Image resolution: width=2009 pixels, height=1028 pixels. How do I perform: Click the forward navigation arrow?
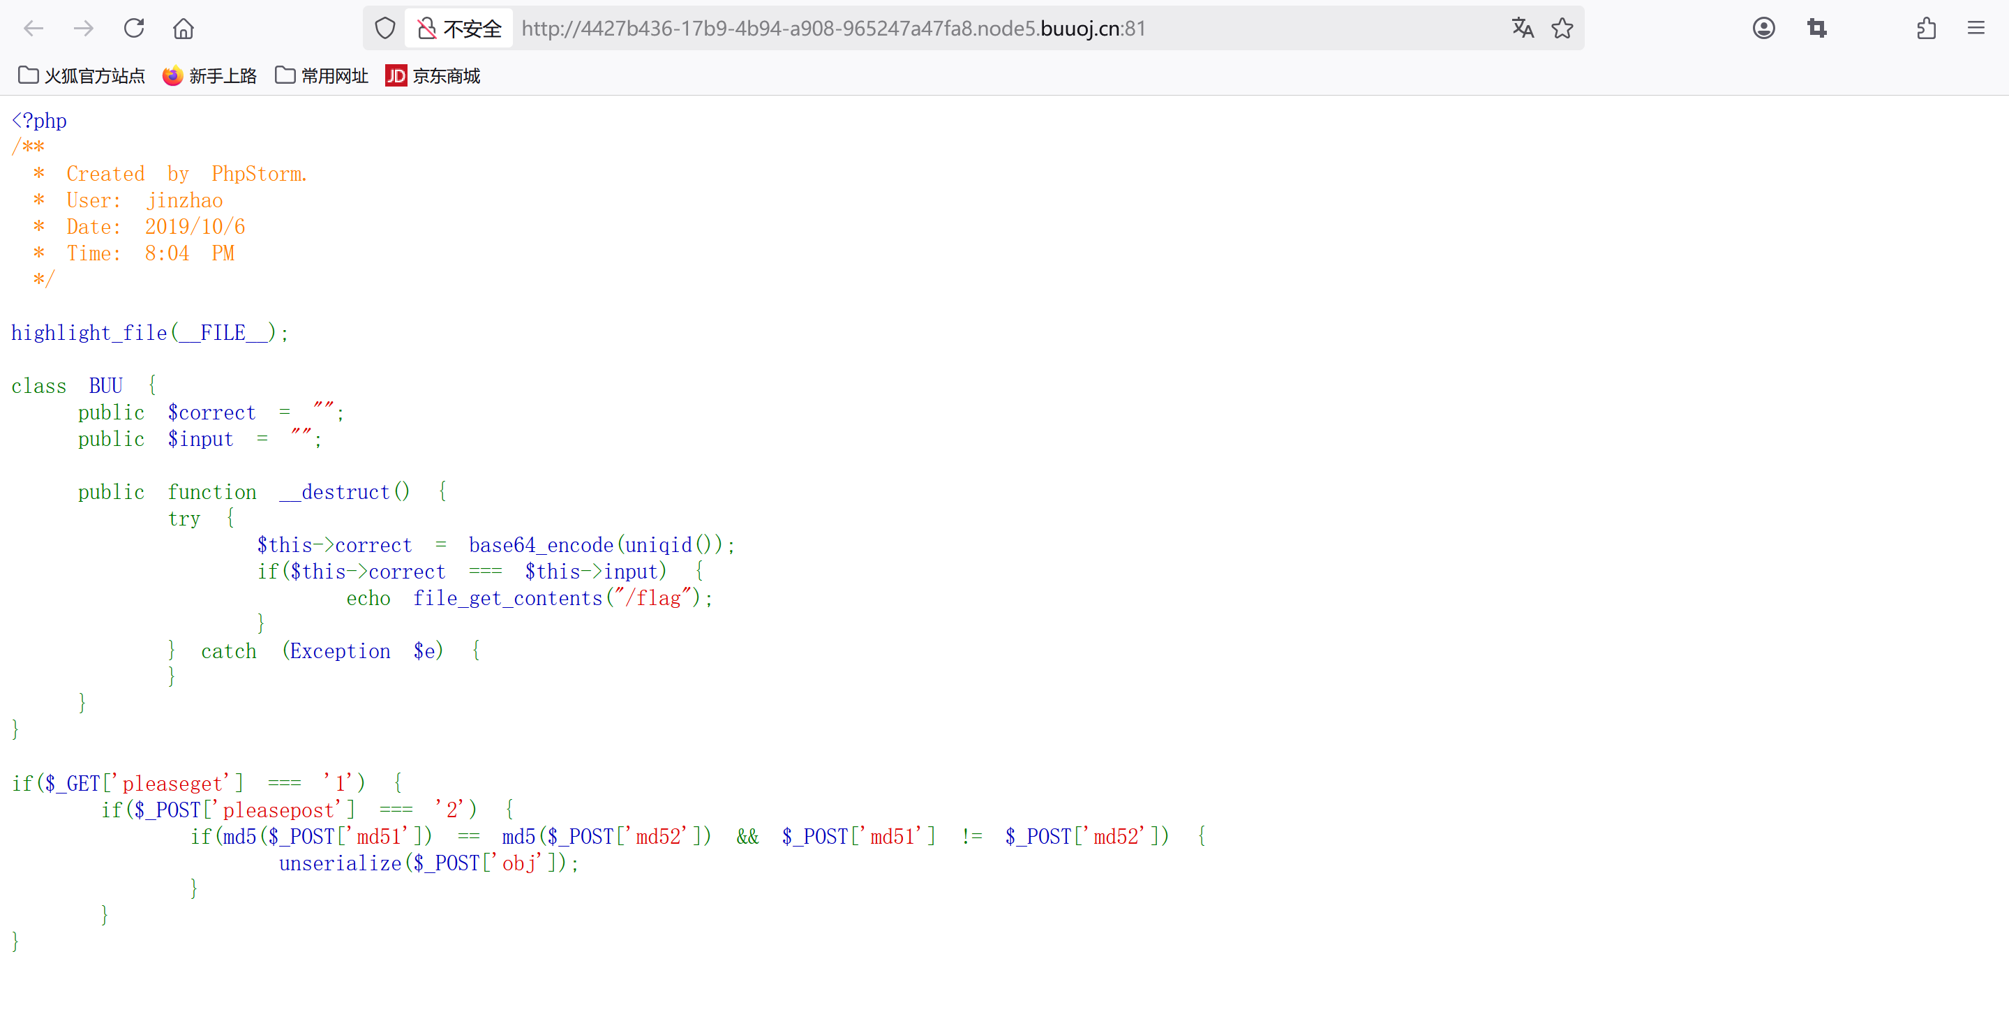[84, 29]
